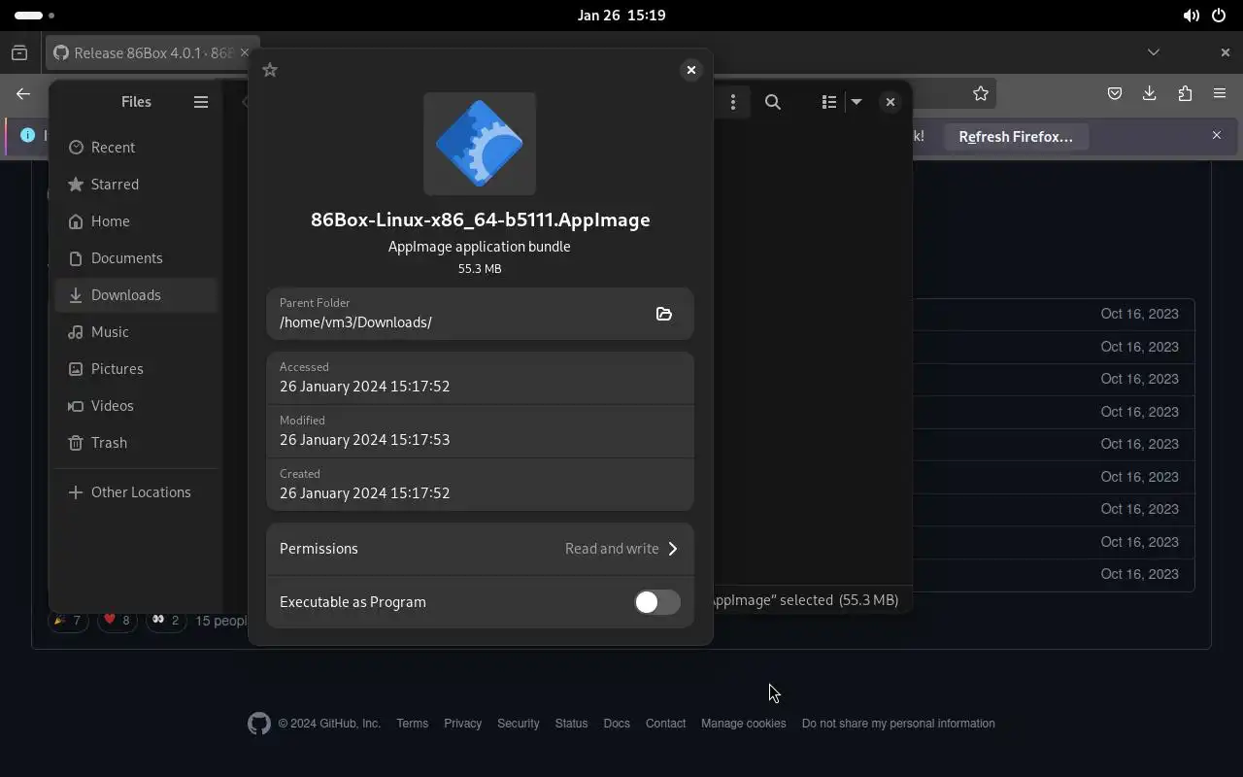Viewport: 1243px width, 777px height.
Task: Click Files search icon
Action: pyautogui.click(x=773, y=102)
